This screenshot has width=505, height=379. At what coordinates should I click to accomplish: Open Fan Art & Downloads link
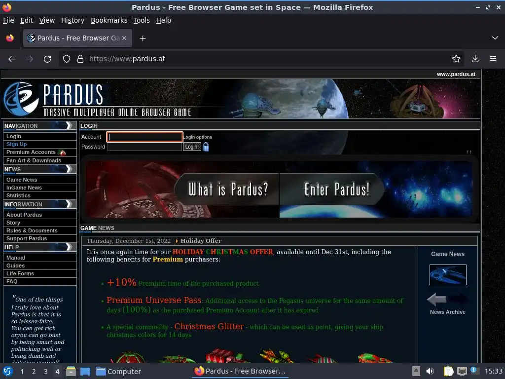coord(34,160)
